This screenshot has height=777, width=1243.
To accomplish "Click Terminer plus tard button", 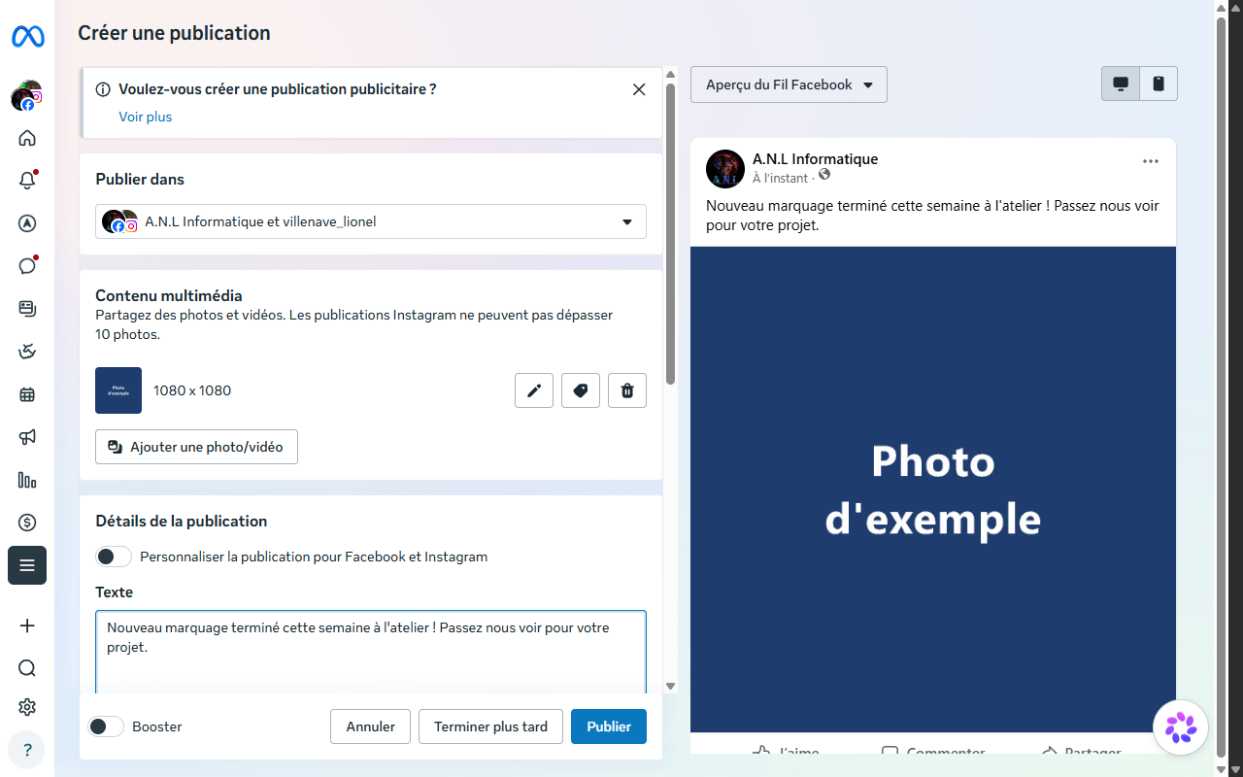I will (490, 726).
